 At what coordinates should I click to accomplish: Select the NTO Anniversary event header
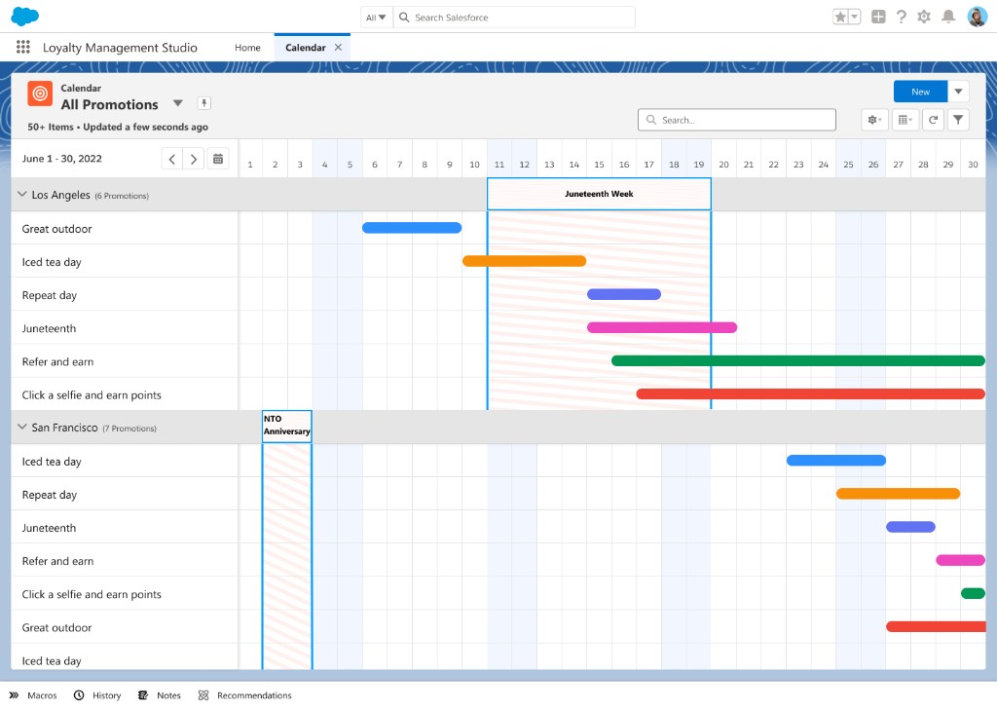(x=287, y=426)
